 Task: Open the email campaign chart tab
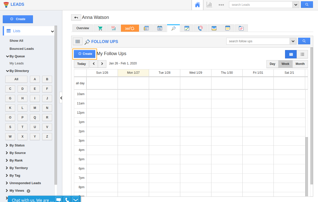tap(114, 28)
